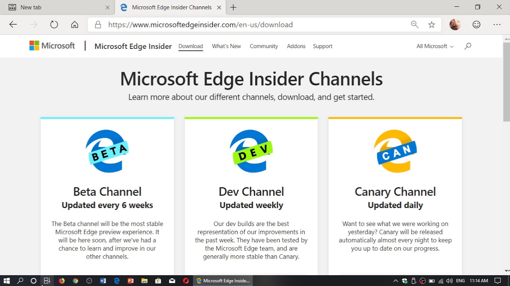Click the OBS tray icon with red dot
The width and height of the screenshot is (510, 286).
423,280
